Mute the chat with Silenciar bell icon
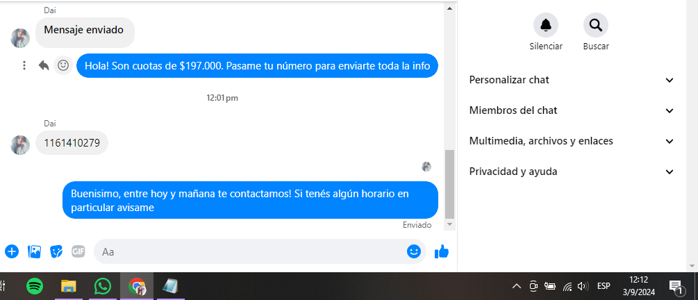The image size is (698, 300). point(546,25)
